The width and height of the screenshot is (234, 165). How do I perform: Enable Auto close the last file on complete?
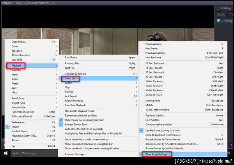tap(99, 129)
